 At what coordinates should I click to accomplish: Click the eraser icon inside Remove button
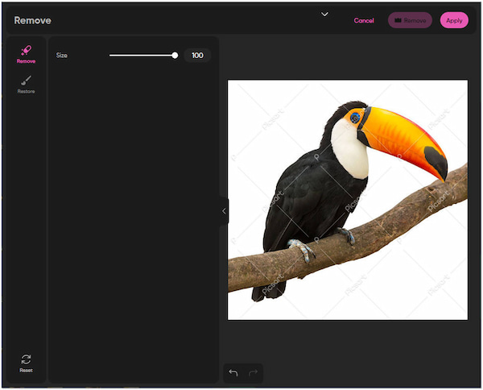click(x=398, y=21)
